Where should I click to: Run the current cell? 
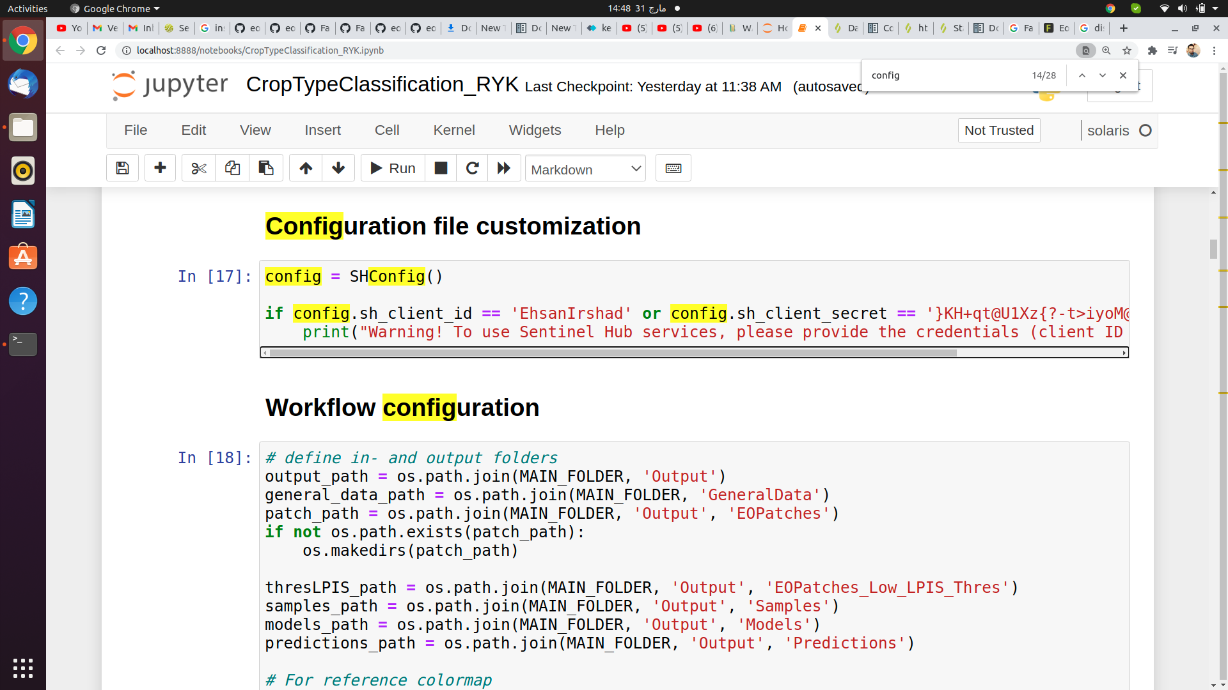pyautogui.click(x=391, y=167)
